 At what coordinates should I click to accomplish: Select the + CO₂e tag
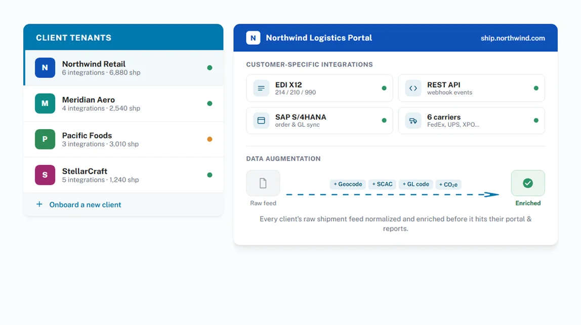448,184
